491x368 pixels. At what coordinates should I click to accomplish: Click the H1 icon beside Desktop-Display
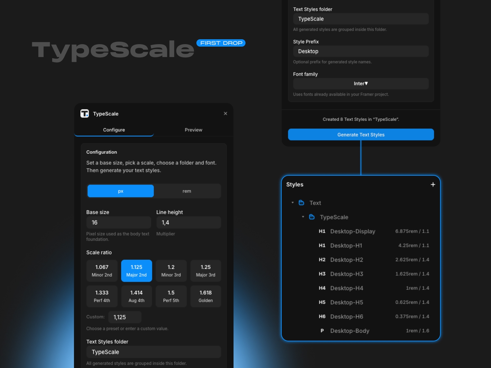coord(322,231)
